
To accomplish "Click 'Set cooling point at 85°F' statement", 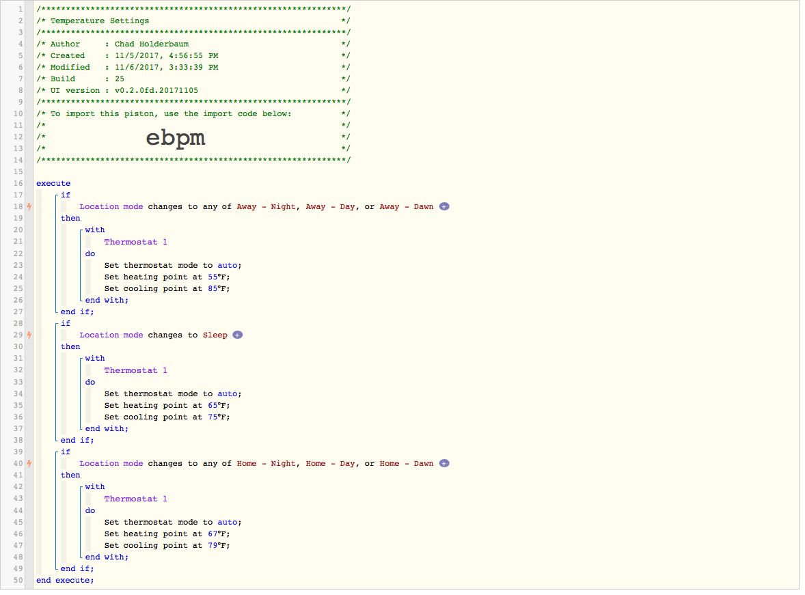I will pyautogui.click(x=167, y=288).
